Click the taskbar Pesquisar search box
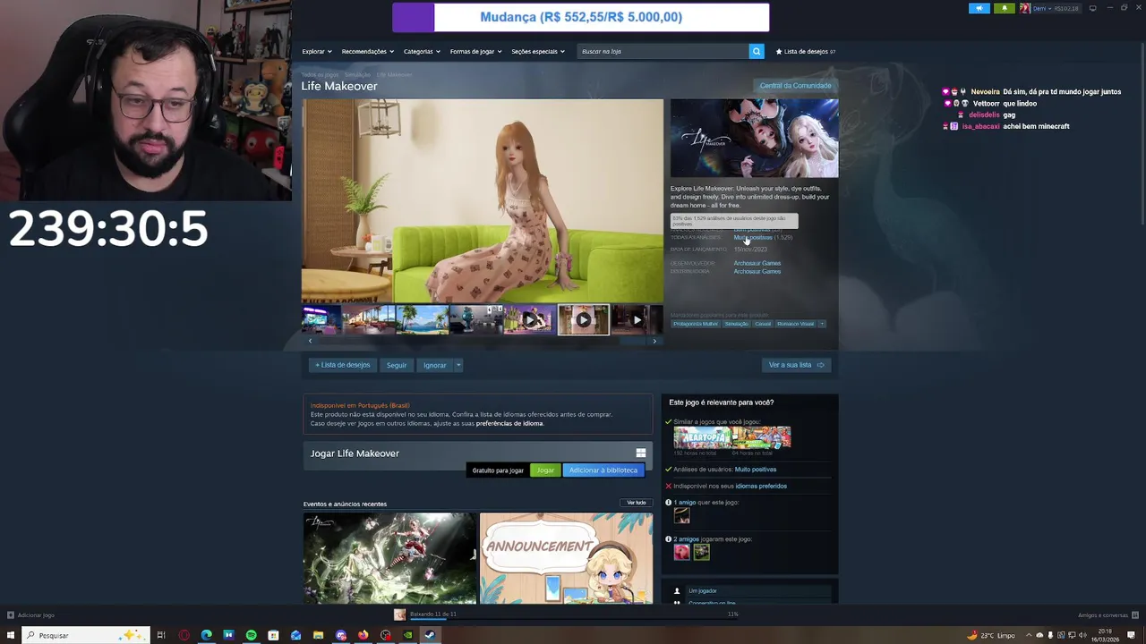This screenshot has width=1146, height=644. tap(86, 635)
